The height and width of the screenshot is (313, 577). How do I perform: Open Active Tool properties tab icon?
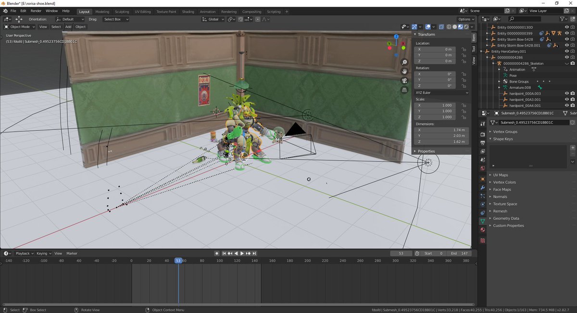click(x=483, y=124)
